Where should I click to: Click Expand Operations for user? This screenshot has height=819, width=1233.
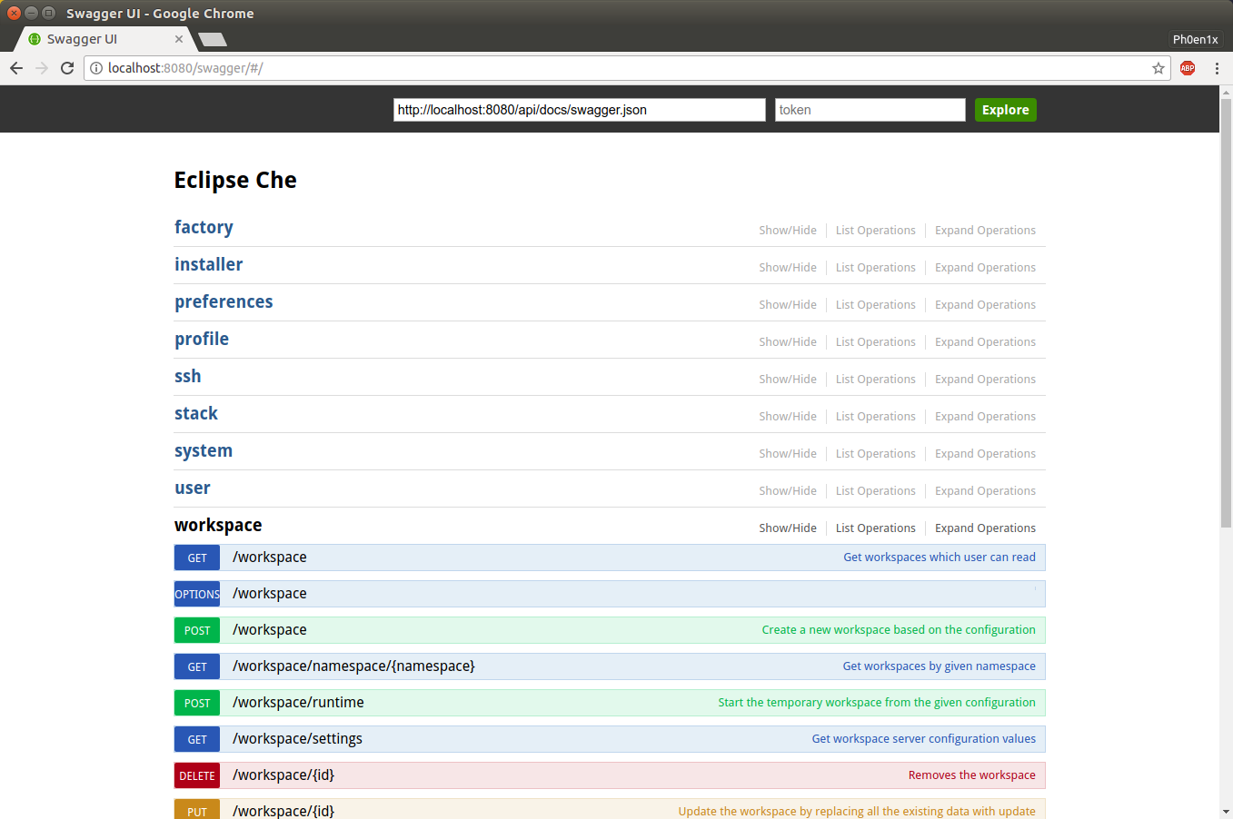click(x=985, y=491)
